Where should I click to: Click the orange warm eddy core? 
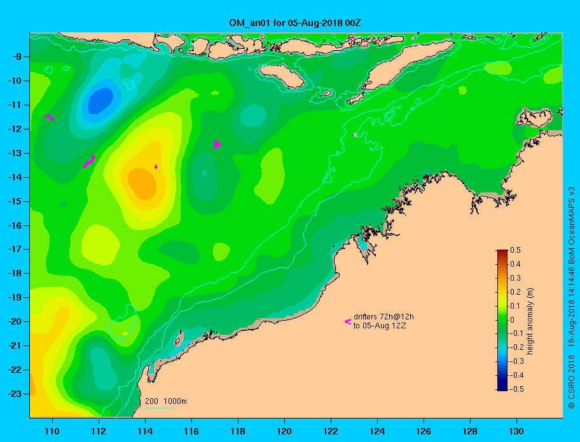(142, 184)
